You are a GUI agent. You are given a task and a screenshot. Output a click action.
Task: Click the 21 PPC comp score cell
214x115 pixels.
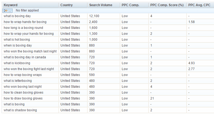[x=152, y=98]
